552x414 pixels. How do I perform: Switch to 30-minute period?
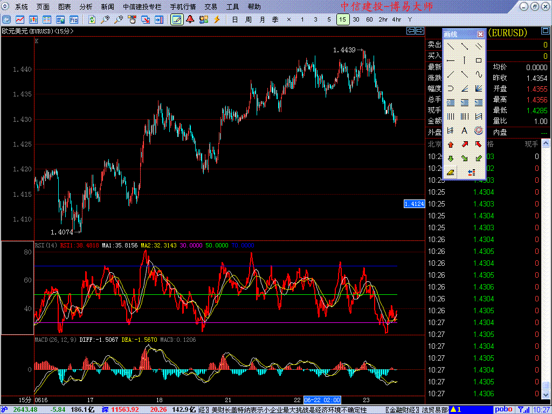click(x=356, y=20)
